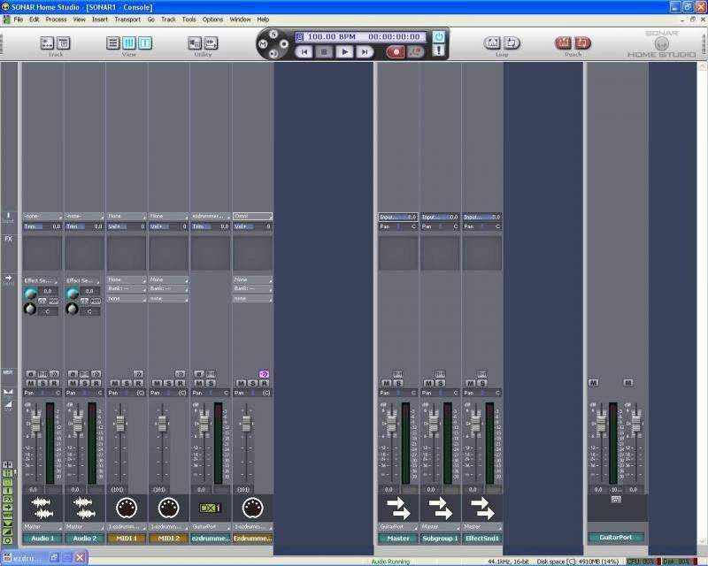This screenshot has width=708, height=566.
Task: Click the audio engine power icon
Action: [439, 36]
